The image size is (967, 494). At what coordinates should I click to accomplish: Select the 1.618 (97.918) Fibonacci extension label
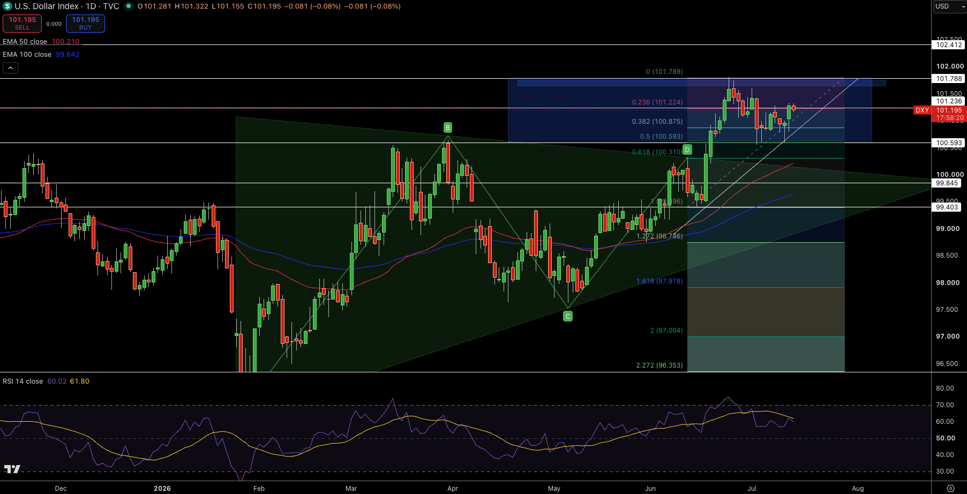tap(659, 281)
